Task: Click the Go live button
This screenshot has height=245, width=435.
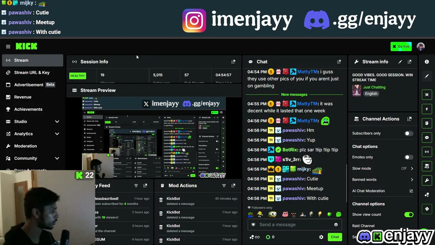Action: [x=401, y=46]
